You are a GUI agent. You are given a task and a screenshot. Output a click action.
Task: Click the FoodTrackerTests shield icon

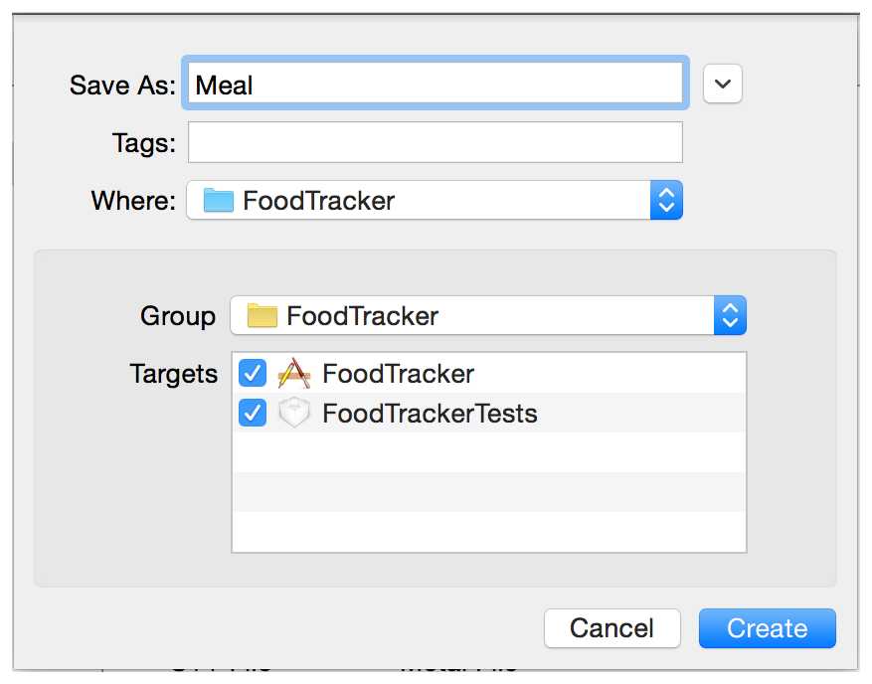click(293, 413)
